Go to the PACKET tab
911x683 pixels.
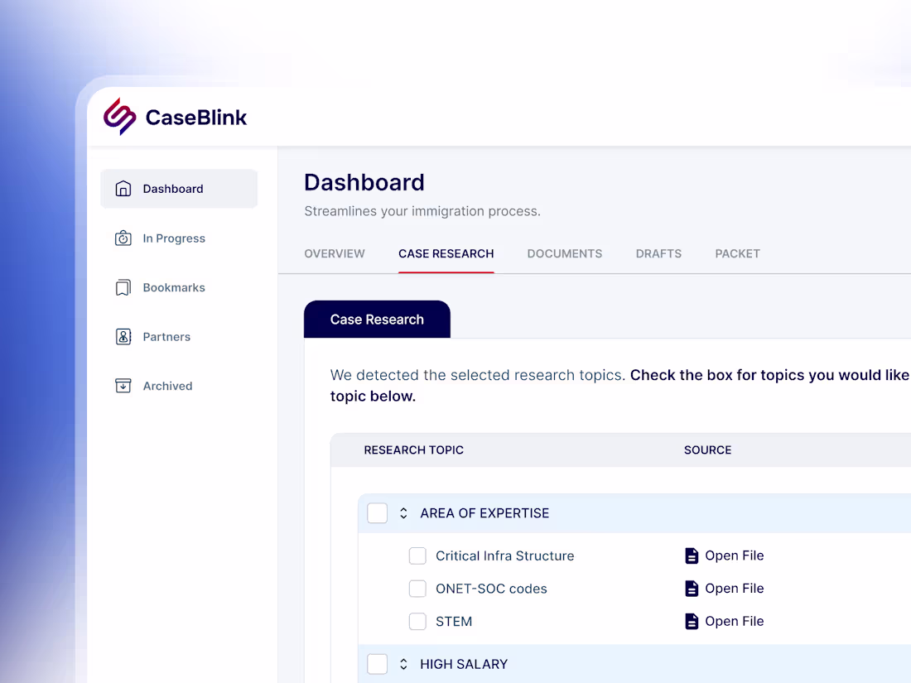[x=738, y=254]
